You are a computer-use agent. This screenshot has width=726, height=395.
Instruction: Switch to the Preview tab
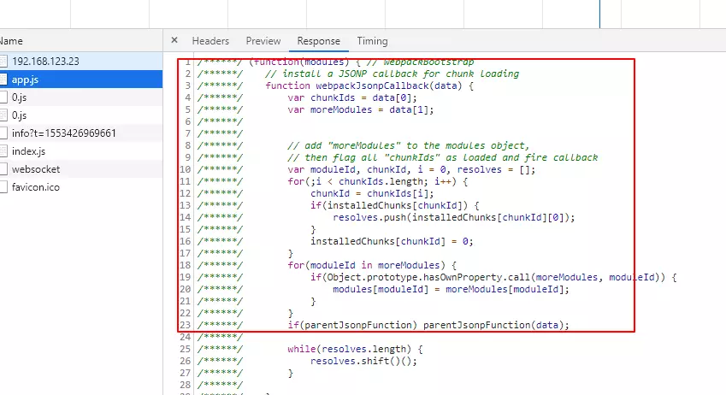[x=263, y=41]
